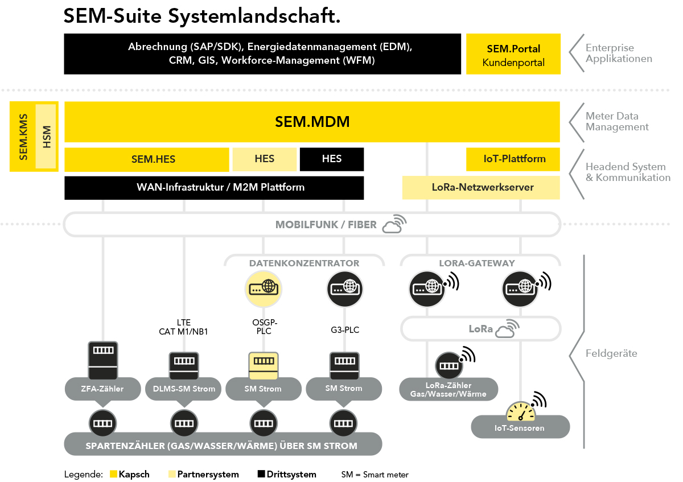Select the SEM.HES block
Viewport: 683px width, 482px height.
click(x=146, y=159)
